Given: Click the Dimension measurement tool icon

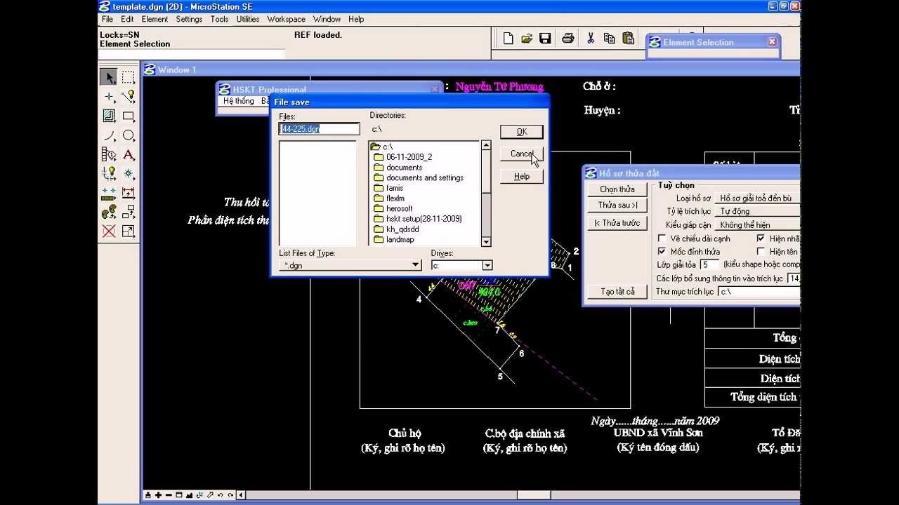Looking at the screenshot, I should point(129,193).
